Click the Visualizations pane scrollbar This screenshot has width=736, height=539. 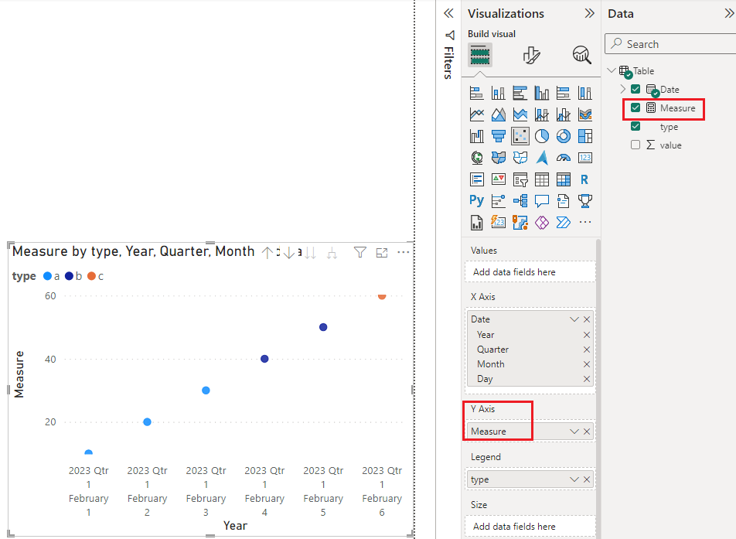coord(598,389)
